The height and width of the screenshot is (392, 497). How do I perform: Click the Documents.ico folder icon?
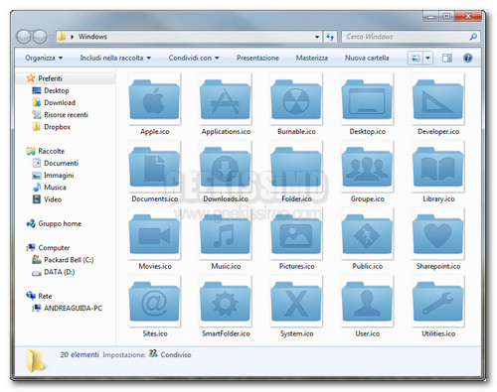tap(154, 167)
